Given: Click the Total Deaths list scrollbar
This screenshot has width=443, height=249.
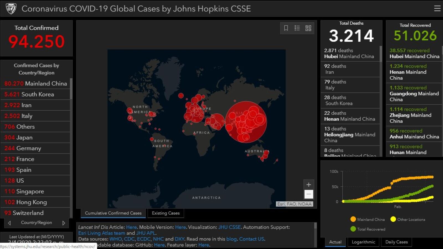Looking at the screenshot, I should 381,54.
